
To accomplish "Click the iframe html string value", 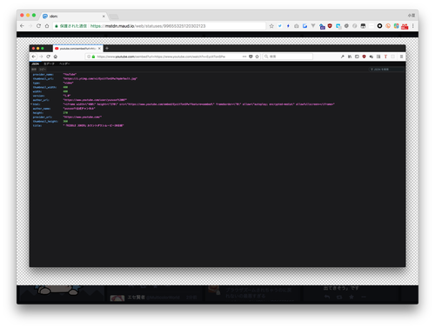I will point(199,104).
